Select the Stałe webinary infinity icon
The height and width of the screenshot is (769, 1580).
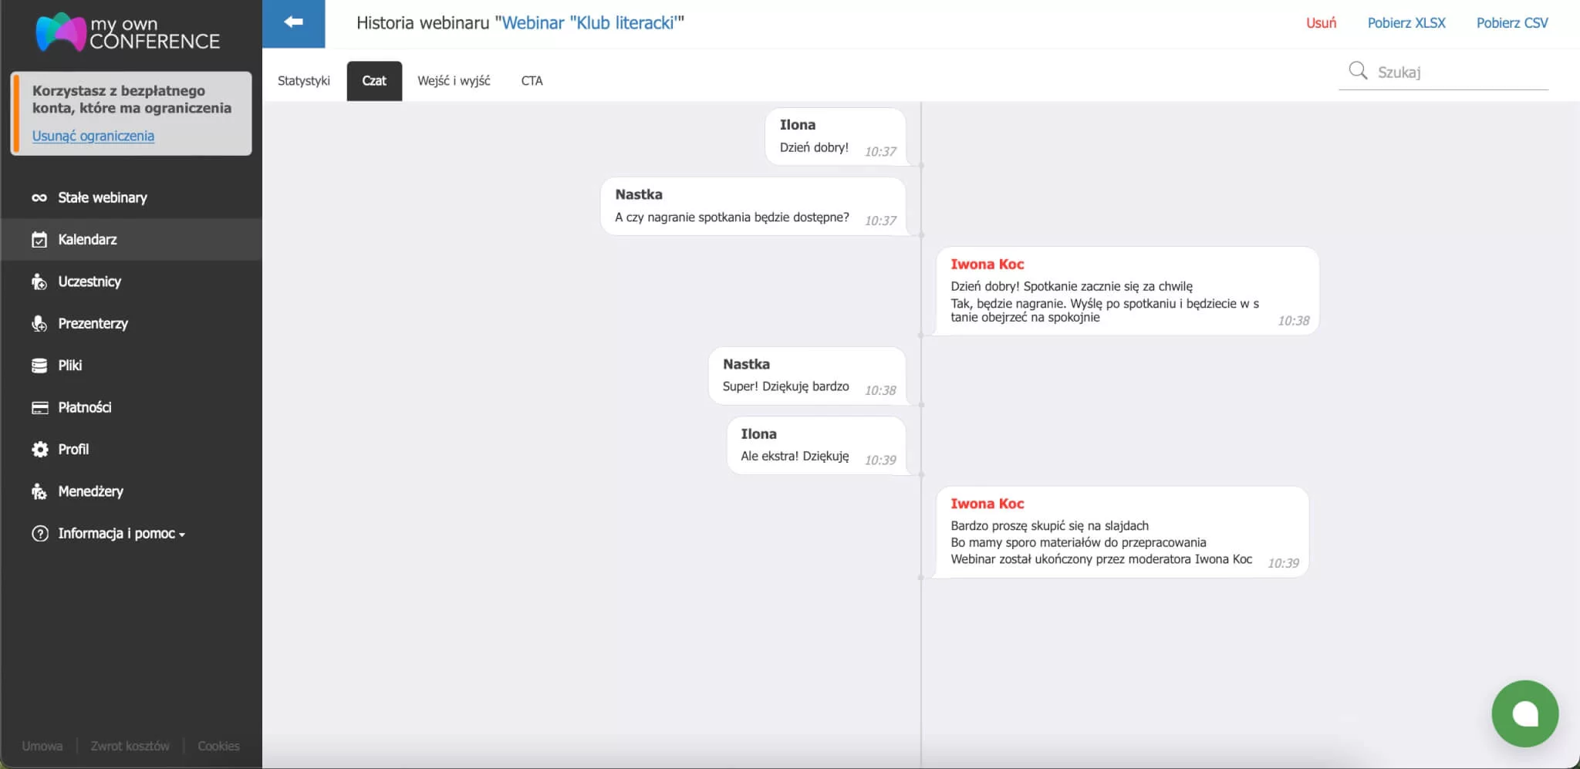point(41,197)
